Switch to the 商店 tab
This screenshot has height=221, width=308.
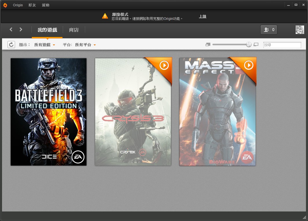pos(74,30)
